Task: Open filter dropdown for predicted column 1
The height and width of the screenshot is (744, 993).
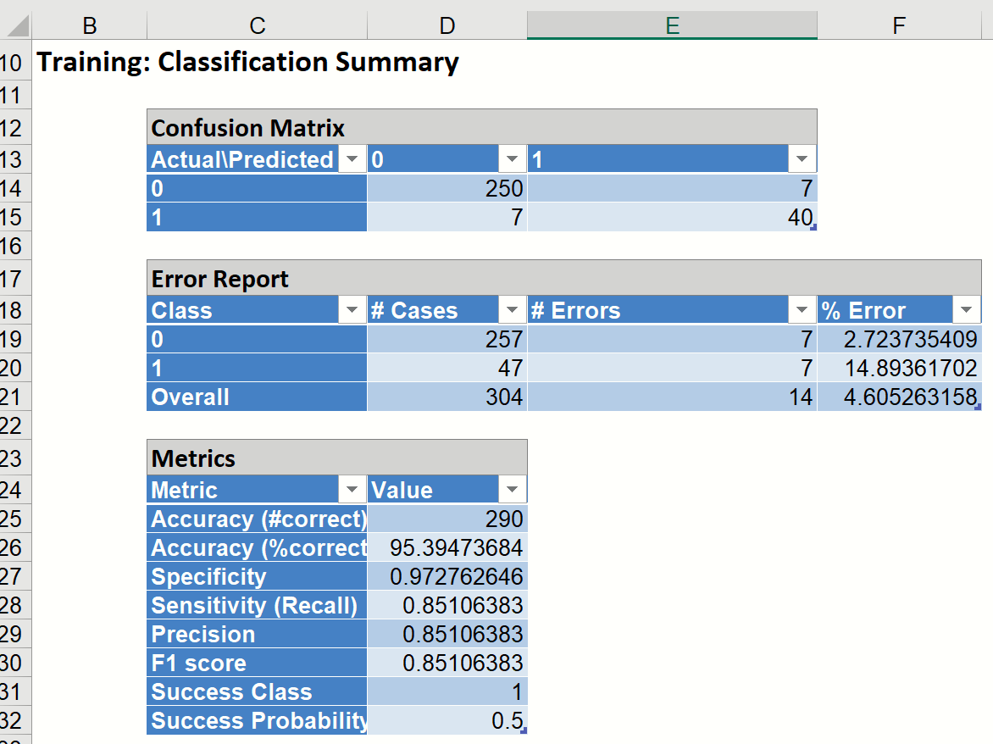Action: point(802,159)
